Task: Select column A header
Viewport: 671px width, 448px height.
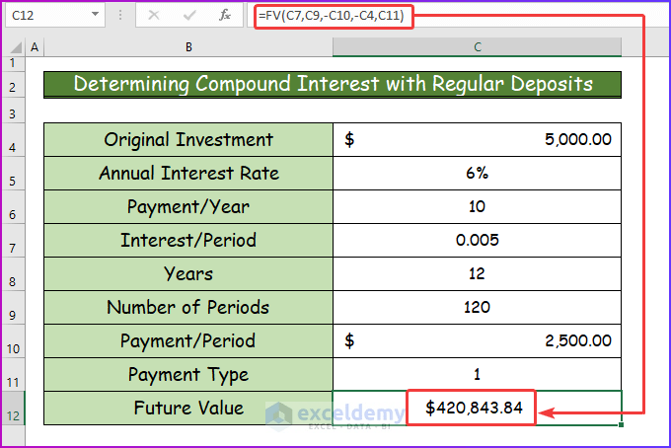Action: (x=35, y=47)
